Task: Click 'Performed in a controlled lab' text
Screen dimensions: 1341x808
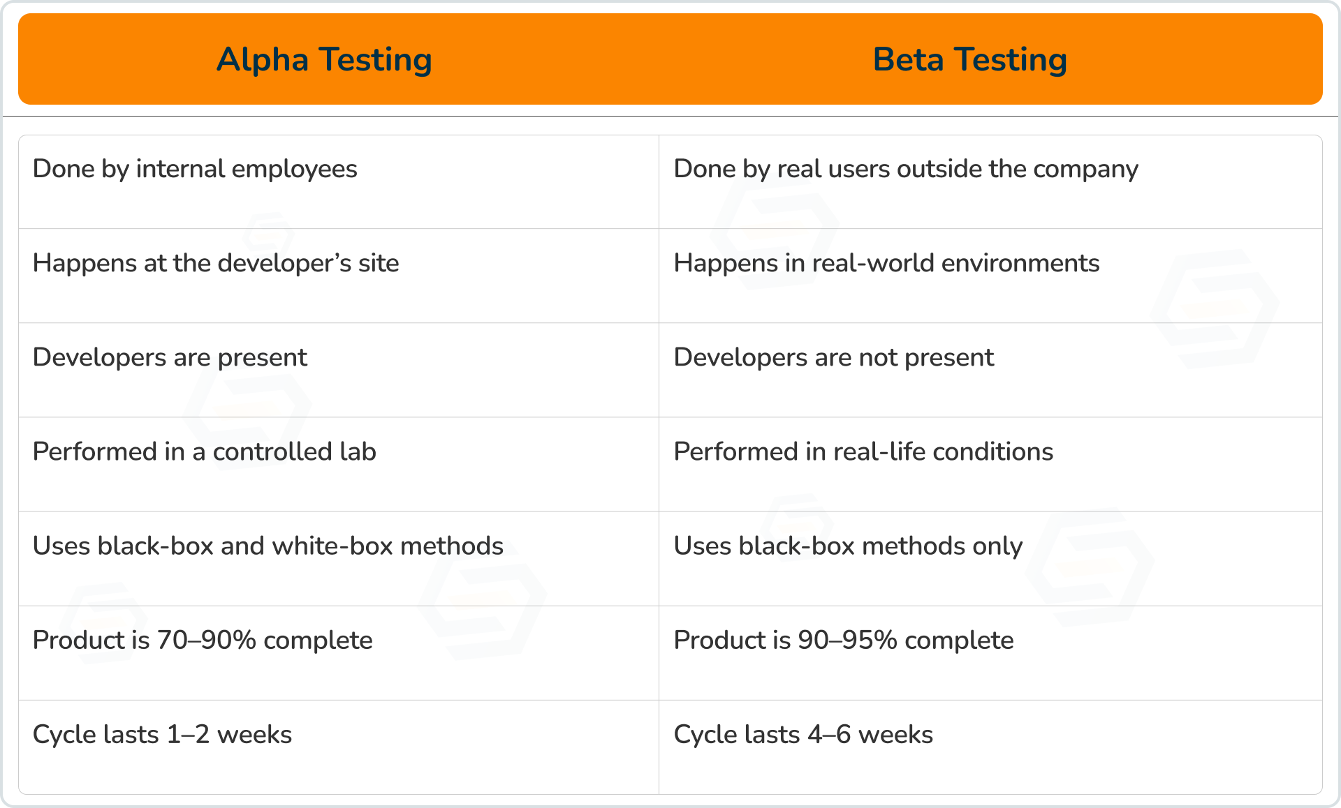Action: (x=204, y=451)
